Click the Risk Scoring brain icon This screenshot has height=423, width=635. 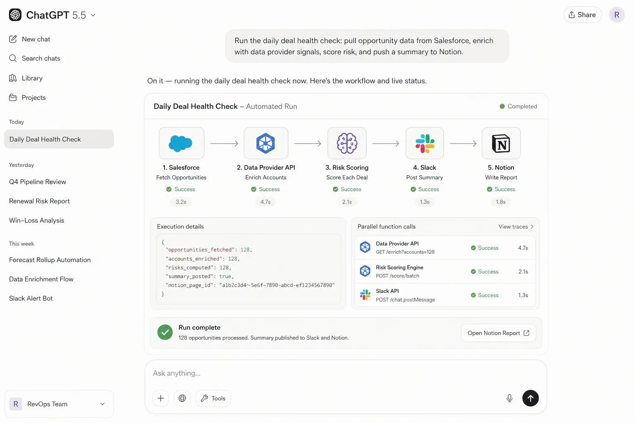(347, 143)
